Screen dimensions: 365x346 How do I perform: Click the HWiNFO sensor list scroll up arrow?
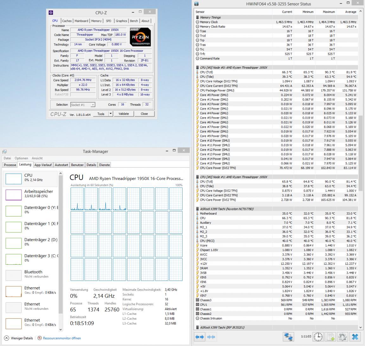361,11
